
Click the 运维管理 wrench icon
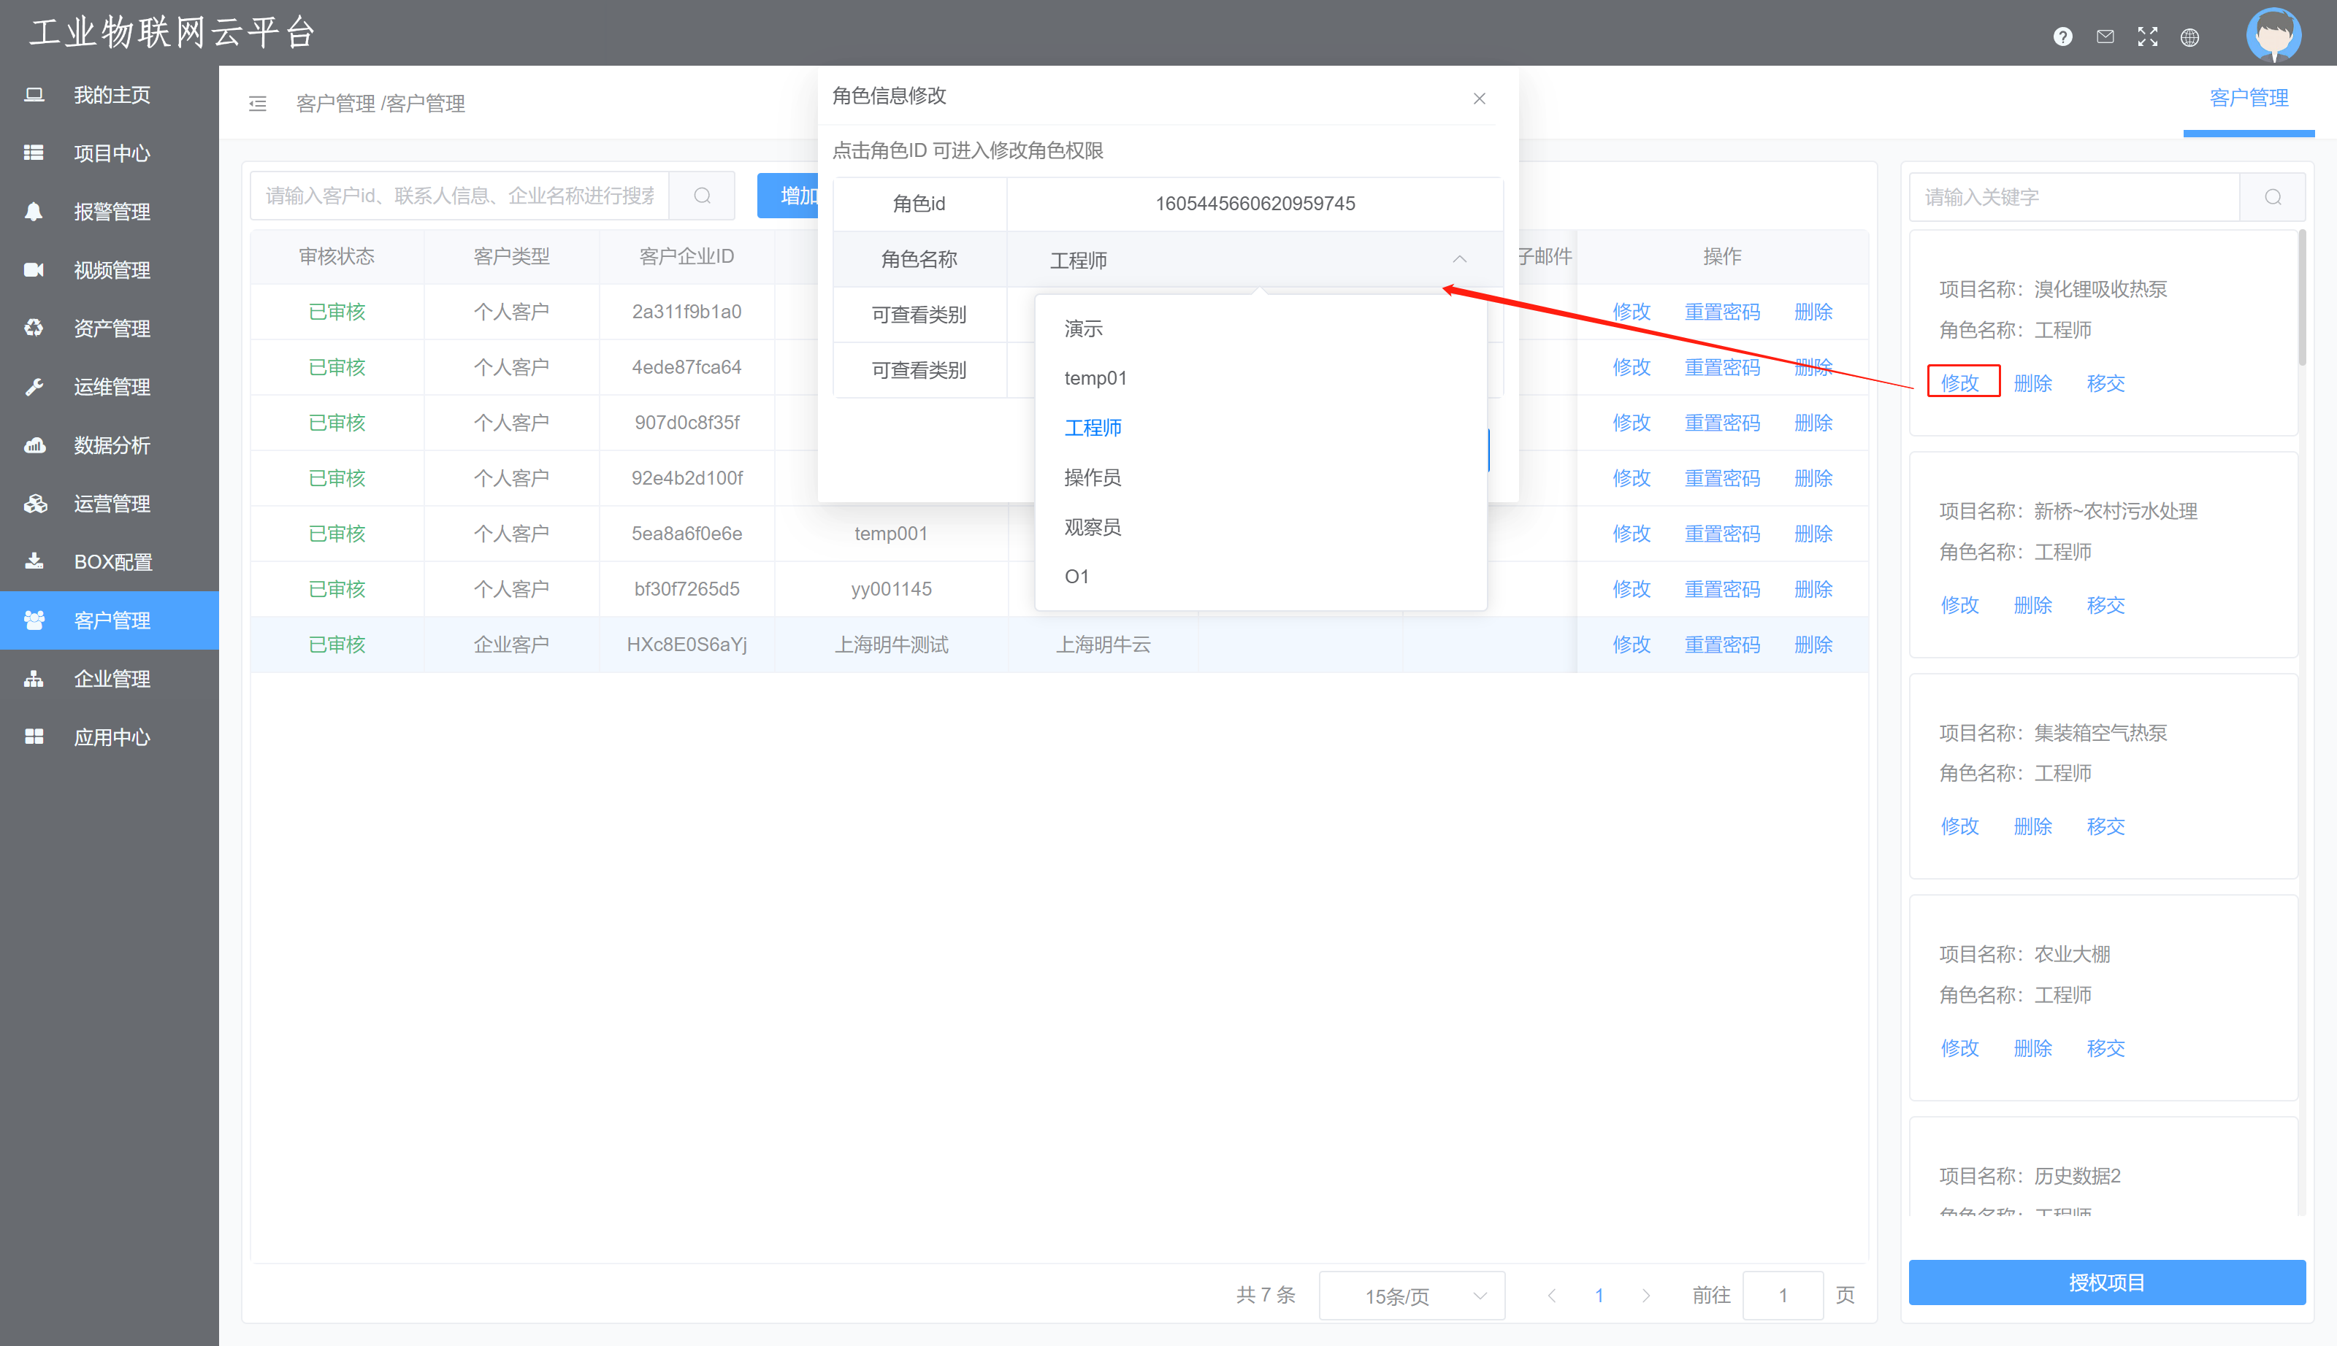(34, 386)
